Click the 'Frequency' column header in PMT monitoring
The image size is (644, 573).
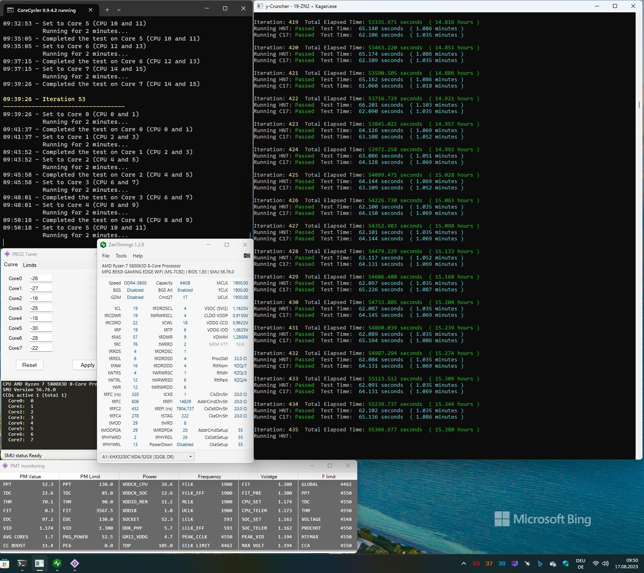click(209, 476)
